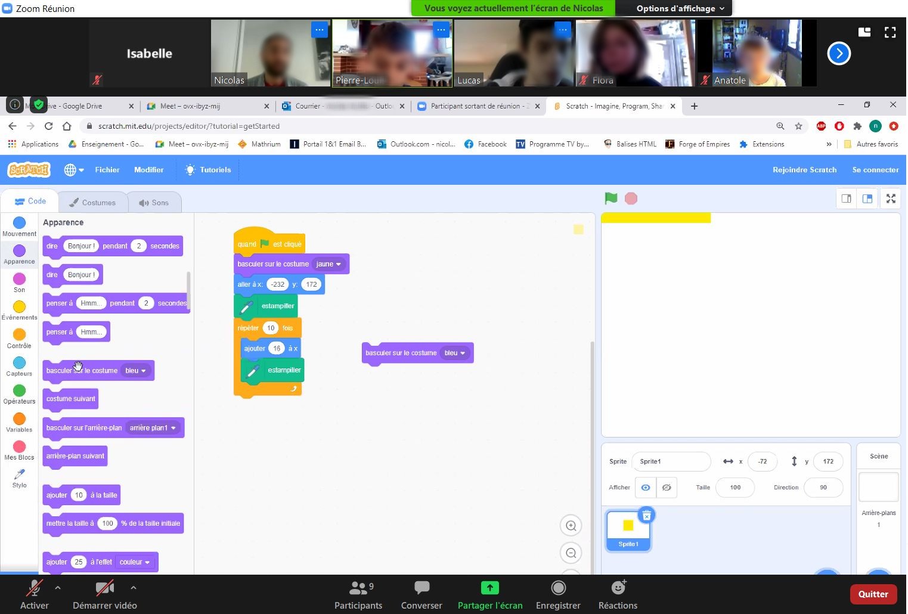Image resolution: width=908 pixels, height=614 pixels.
Task: Switch to the Costumes tab
Action: click(x=92, y=203)
